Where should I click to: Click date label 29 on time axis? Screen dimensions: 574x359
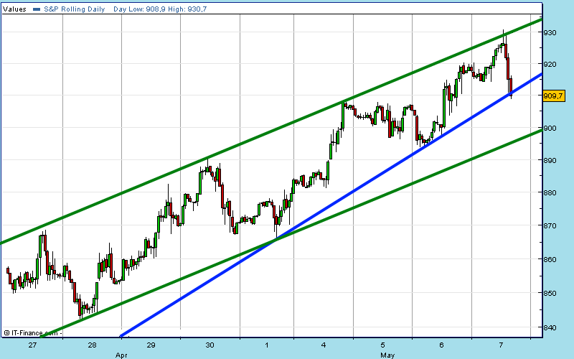(x=151, y=345)
